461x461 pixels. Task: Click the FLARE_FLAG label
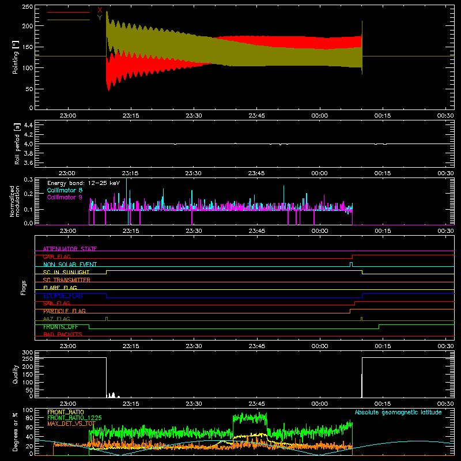(60, 288)
